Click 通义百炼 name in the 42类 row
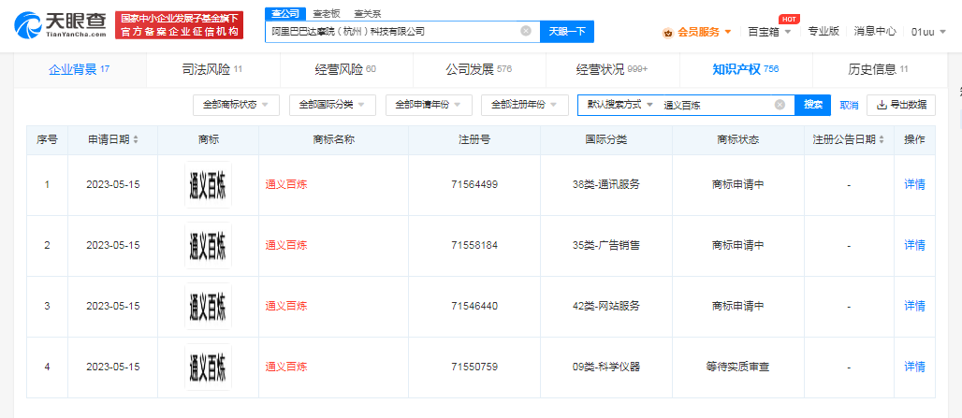This screenshot has width=962, height=418. click(286, 306)
